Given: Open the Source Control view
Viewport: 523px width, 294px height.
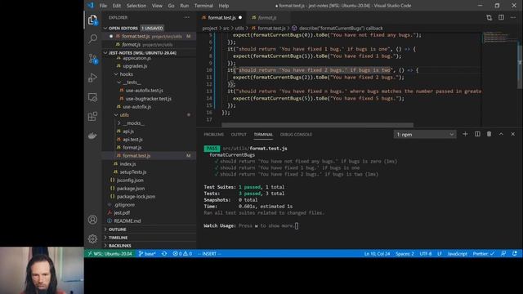Looking at the screenshot, I should pyautogui.click(x=92, y=58).
